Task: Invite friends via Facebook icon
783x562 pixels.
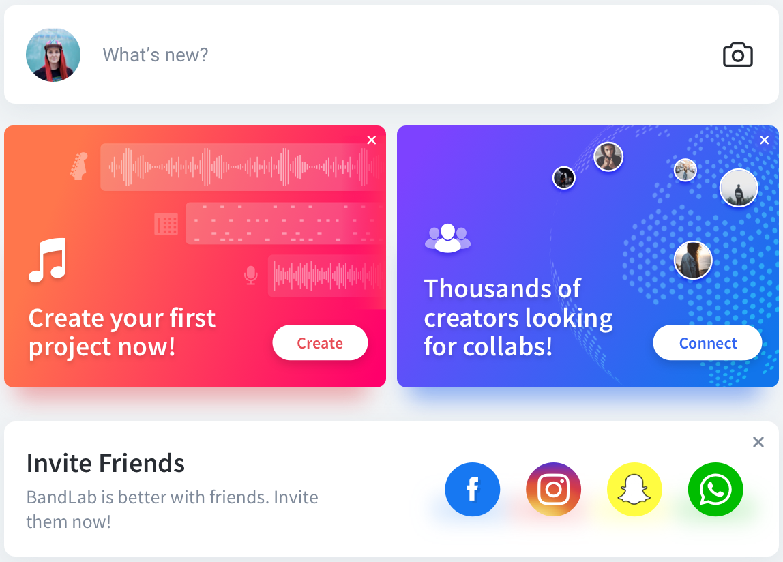Action: [473, 490]
